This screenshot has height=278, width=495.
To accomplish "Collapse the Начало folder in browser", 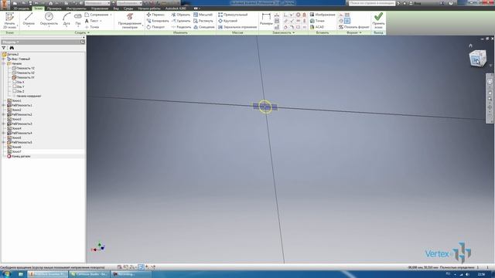I will [x=4, y=63].
